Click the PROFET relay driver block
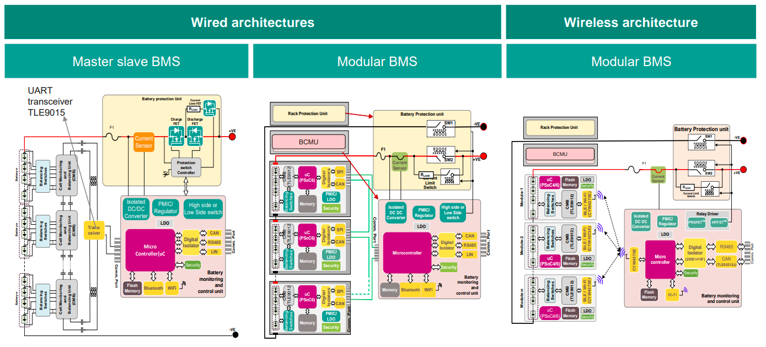The width and height of the screenshot is (766, 347). pos(697,223)
